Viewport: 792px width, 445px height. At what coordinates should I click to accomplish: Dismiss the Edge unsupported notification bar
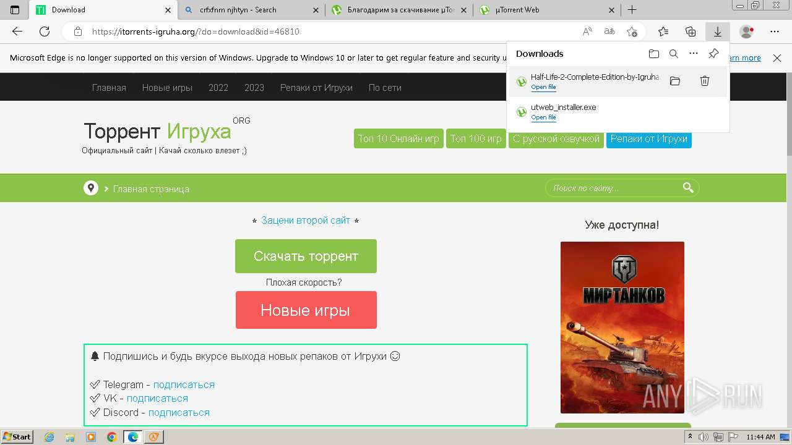pos(777,58)
